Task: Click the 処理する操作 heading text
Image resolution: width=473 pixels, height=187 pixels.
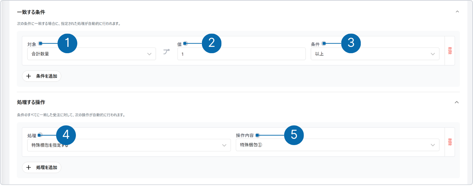Action: [31, 102]
